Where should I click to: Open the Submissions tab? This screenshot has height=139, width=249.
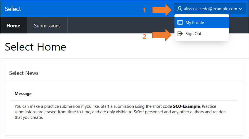[47, 26]
